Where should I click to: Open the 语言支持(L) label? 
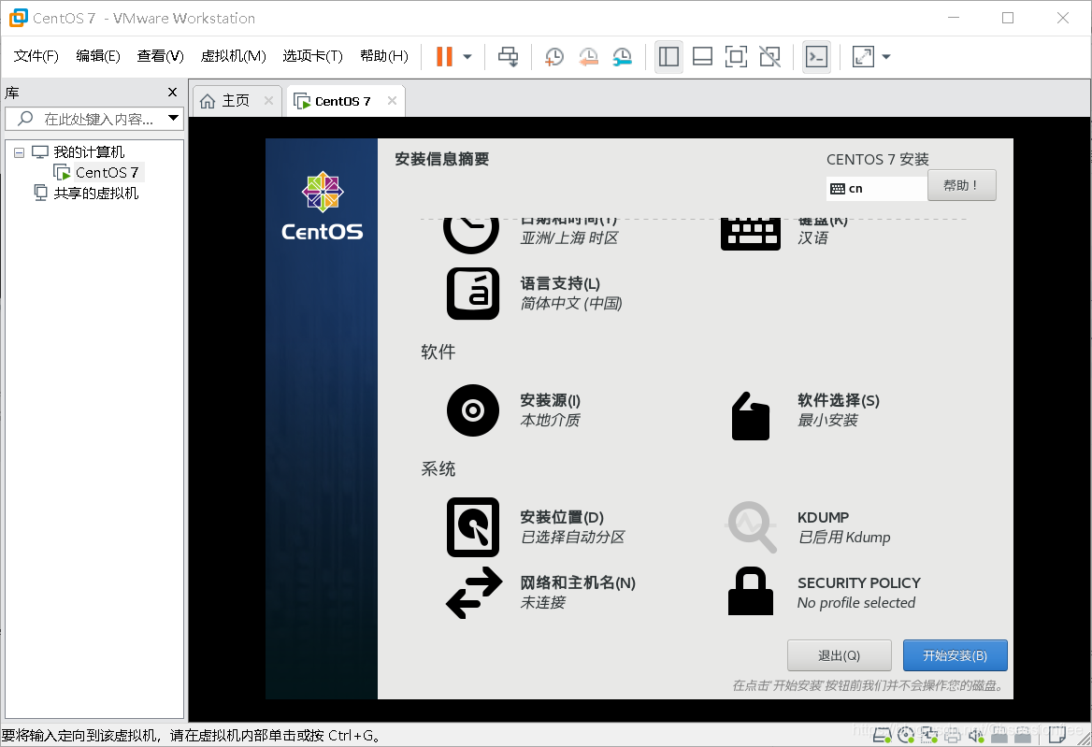tap(560, 283)
